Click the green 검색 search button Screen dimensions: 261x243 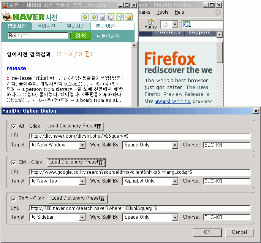(x=81, y=36)
